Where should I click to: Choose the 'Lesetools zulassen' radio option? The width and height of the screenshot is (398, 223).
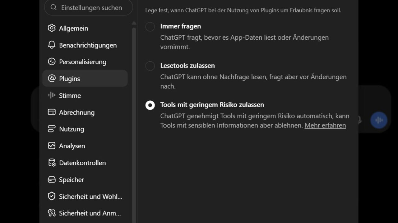150,66
